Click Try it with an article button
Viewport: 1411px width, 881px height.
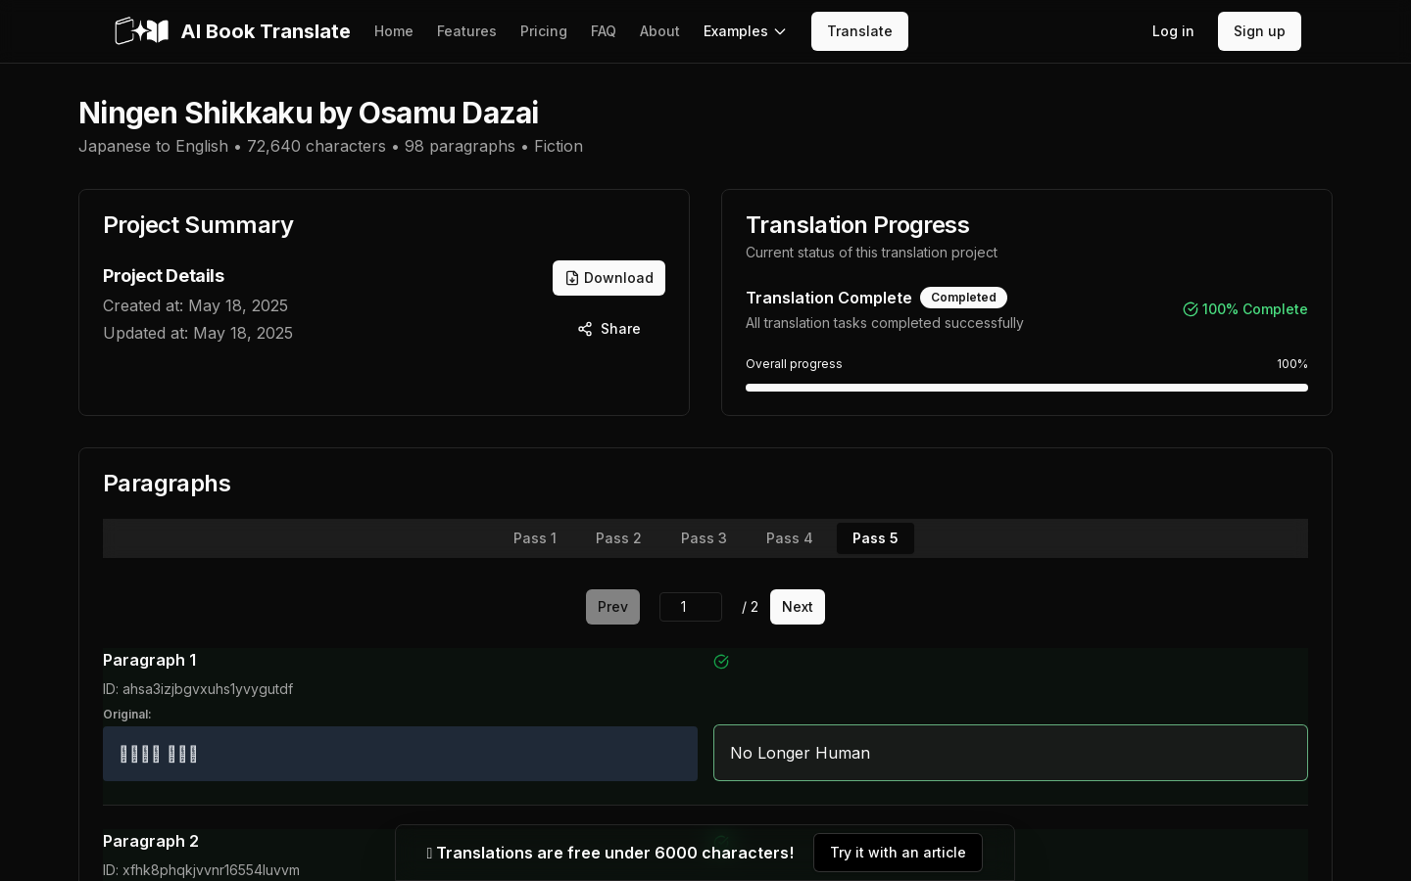898,853
